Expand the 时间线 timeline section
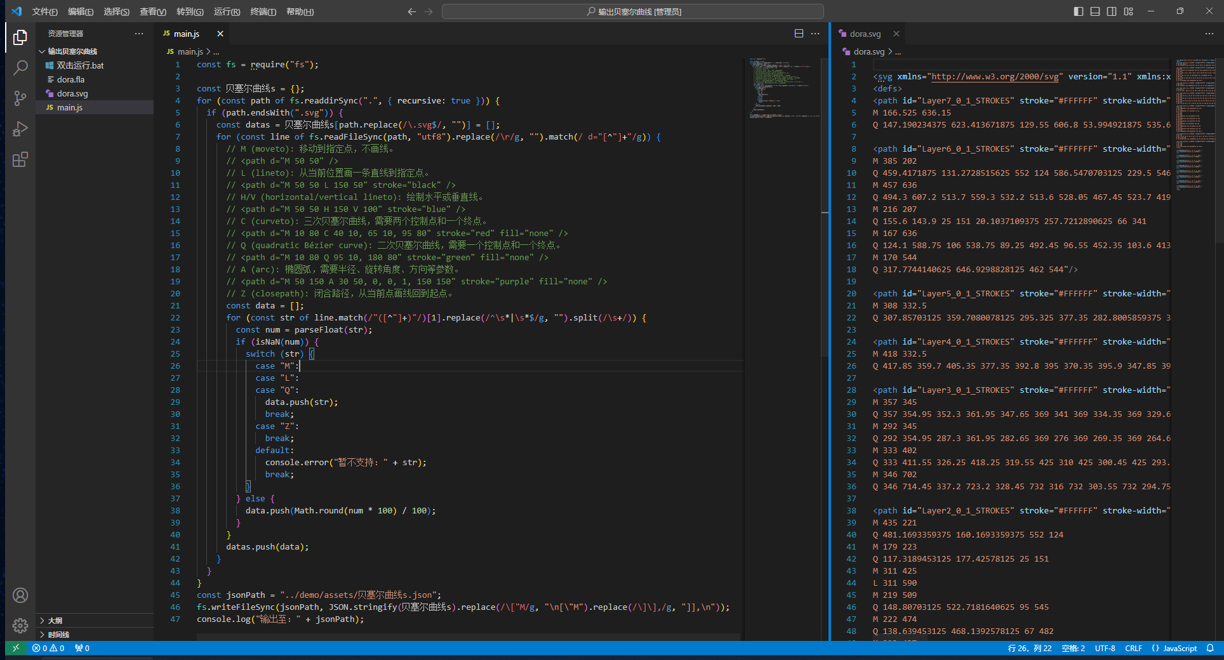This screenshot has height=660, width=1224. [x=58, y=635]
